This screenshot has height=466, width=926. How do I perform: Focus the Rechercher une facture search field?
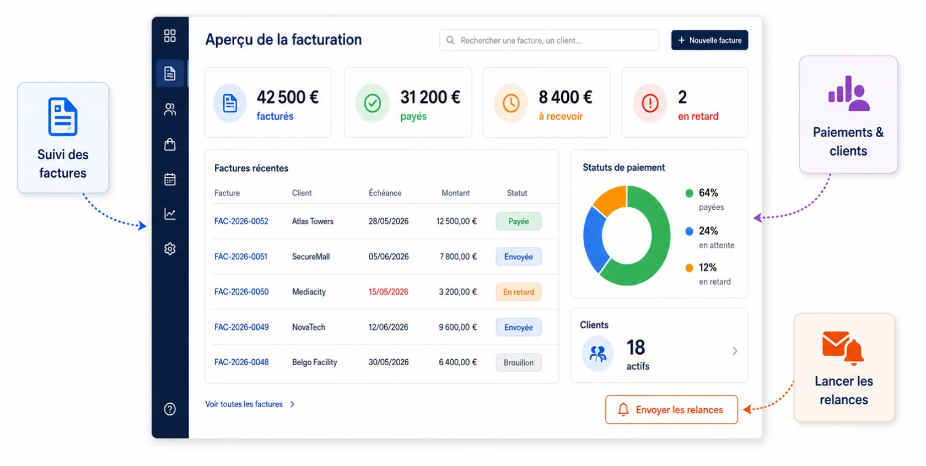click(x=549, y=40)
